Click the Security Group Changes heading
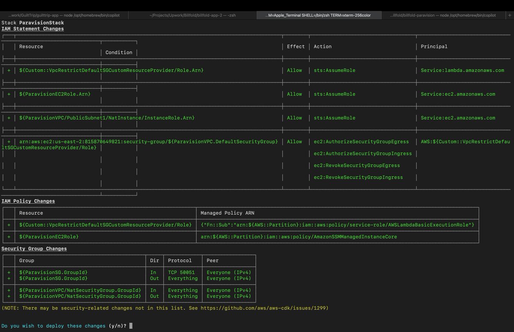Viewport: 514px width, 332px height. [34, 249]
